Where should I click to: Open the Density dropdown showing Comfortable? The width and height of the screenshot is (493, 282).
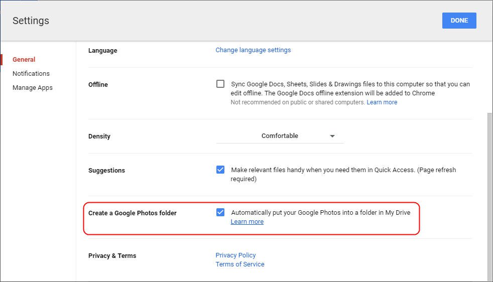pos(280,136)
